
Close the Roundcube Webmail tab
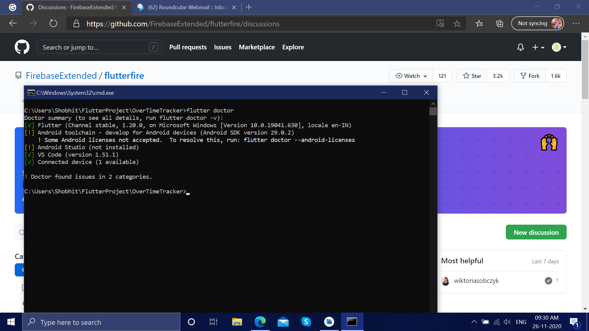234,7
